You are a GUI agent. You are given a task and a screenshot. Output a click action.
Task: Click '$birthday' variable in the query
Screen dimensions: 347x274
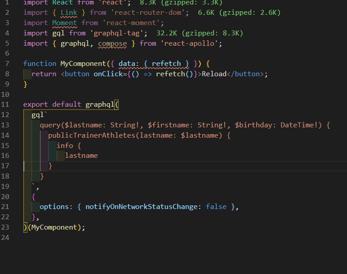pyautogui.click(x=254, y=125)
